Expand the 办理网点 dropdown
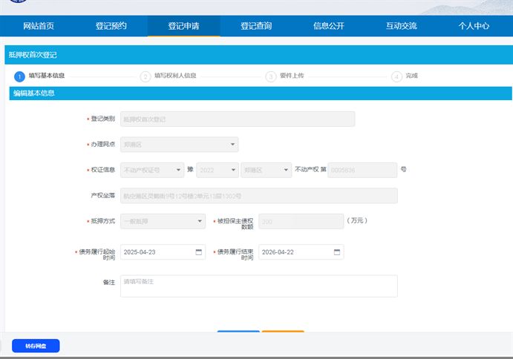The width and height of the screenshot is (513, 359). tap(179, 145)
